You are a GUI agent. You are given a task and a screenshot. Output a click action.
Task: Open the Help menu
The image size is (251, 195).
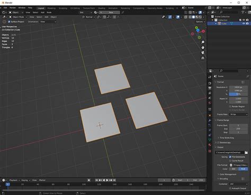pos(30,8)
